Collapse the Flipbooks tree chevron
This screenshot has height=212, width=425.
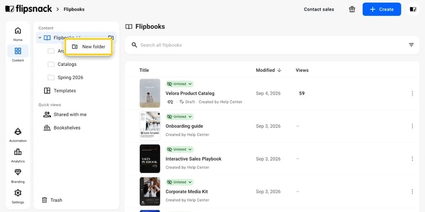40,38
